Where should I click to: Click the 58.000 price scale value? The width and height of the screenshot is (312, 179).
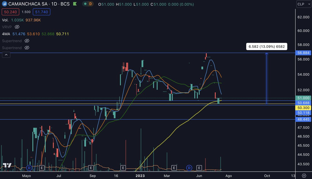[303, 45]
